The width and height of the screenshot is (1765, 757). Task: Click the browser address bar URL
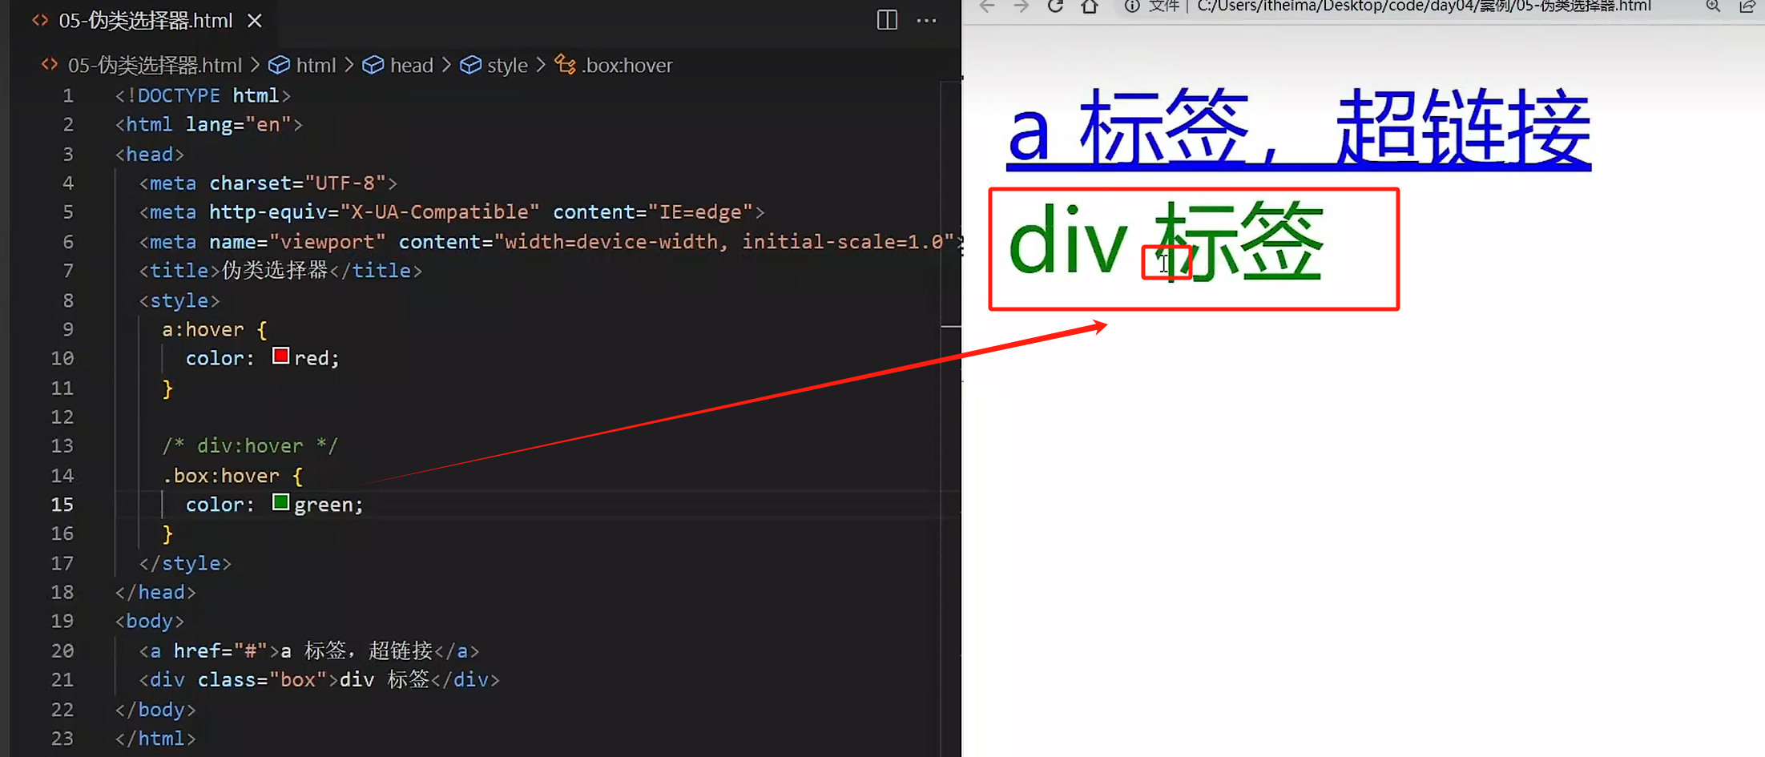pos(1424,6)
